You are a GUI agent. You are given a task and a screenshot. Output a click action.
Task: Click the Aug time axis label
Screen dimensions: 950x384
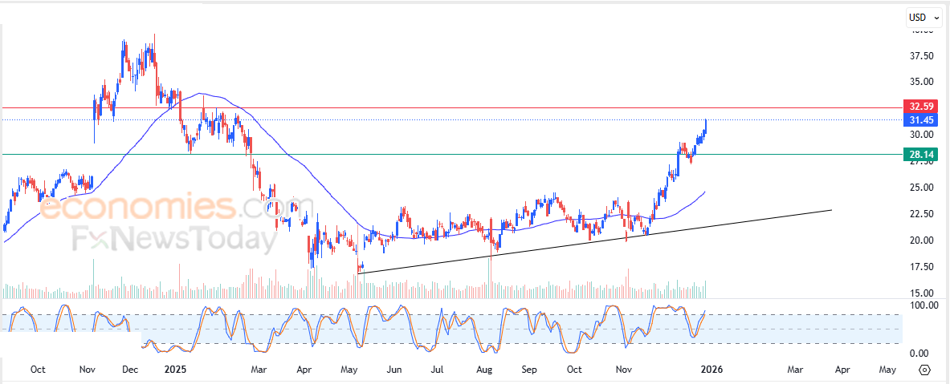483,369
